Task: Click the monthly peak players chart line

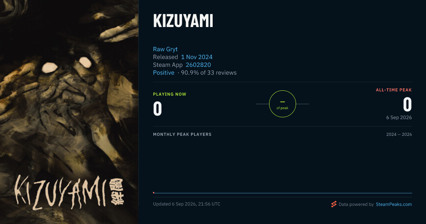Action: point(283,193)
